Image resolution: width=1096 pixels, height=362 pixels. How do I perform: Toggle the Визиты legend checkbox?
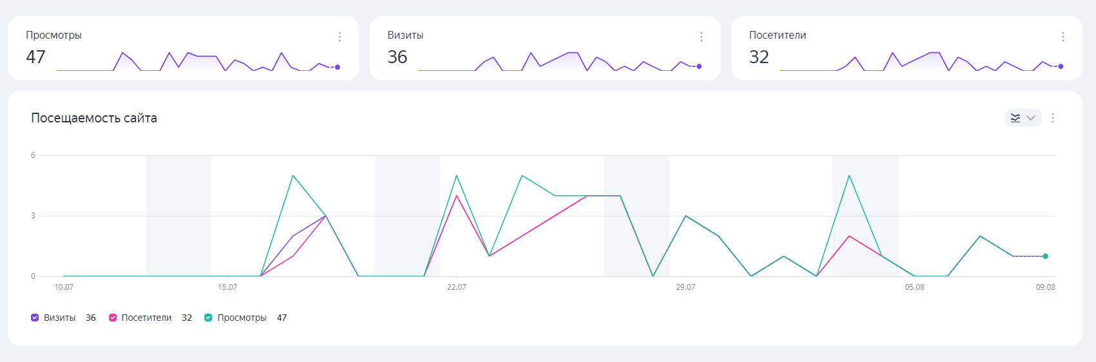(x=35, y=318)
